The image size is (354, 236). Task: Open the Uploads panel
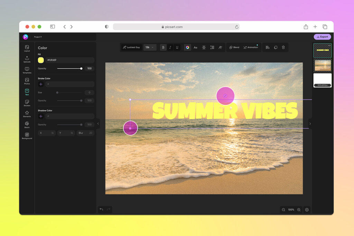coord(27,59)
